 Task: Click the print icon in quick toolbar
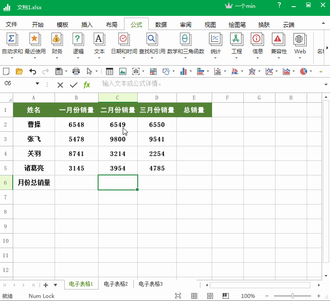pos(76,71)
